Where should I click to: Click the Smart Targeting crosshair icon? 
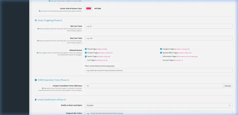tap(36, 21)
